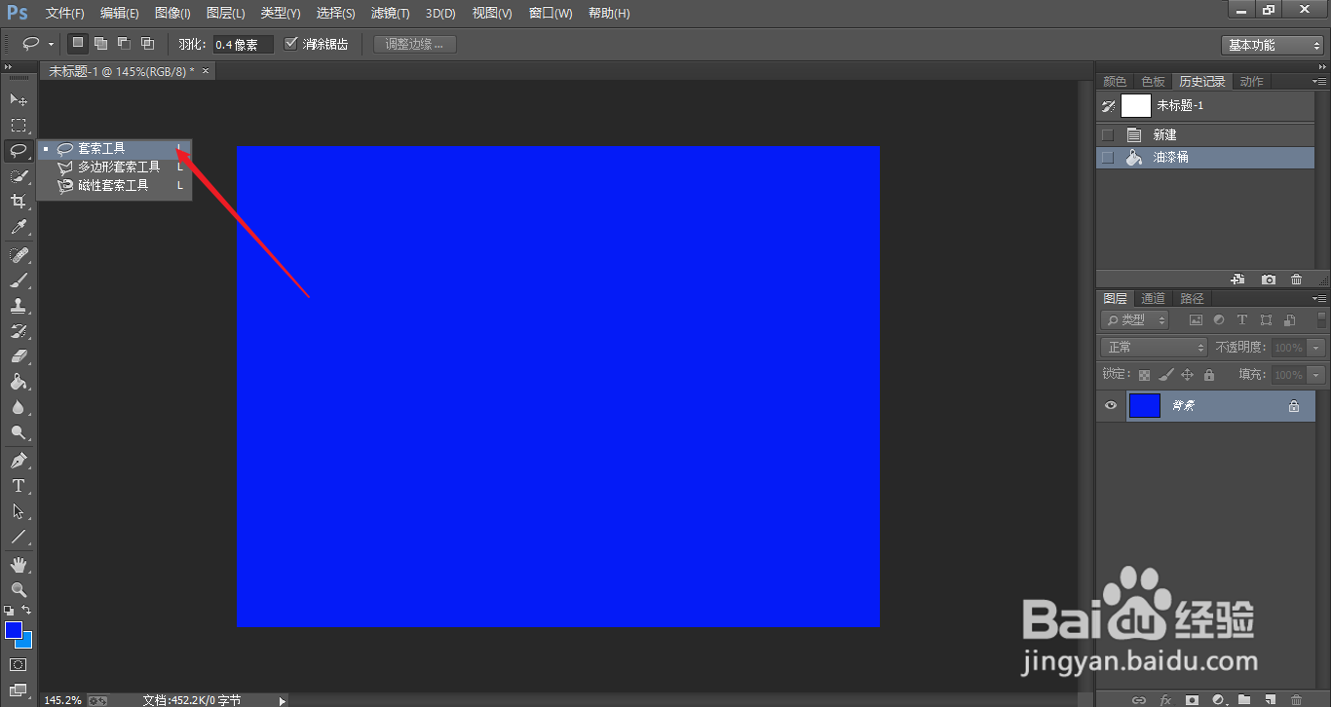Select the Brush tool
The image size is (1331, 707).
click(x=19, y=280)
